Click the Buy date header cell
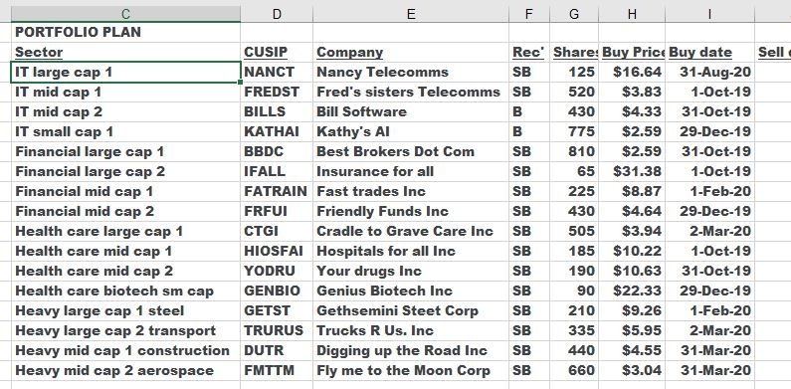 pos(709,52)
